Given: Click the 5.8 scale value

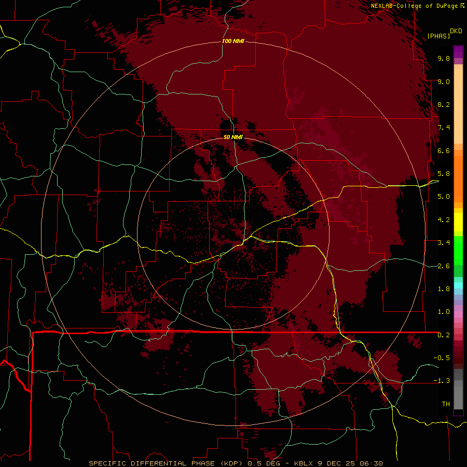Looking at the screenshot, I should point(444,174).
